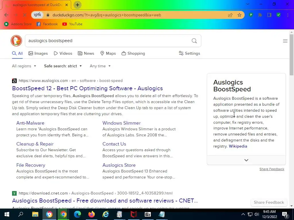Open the notification center icon
This screenshot has width=294, height=220.
click(285, 215)
